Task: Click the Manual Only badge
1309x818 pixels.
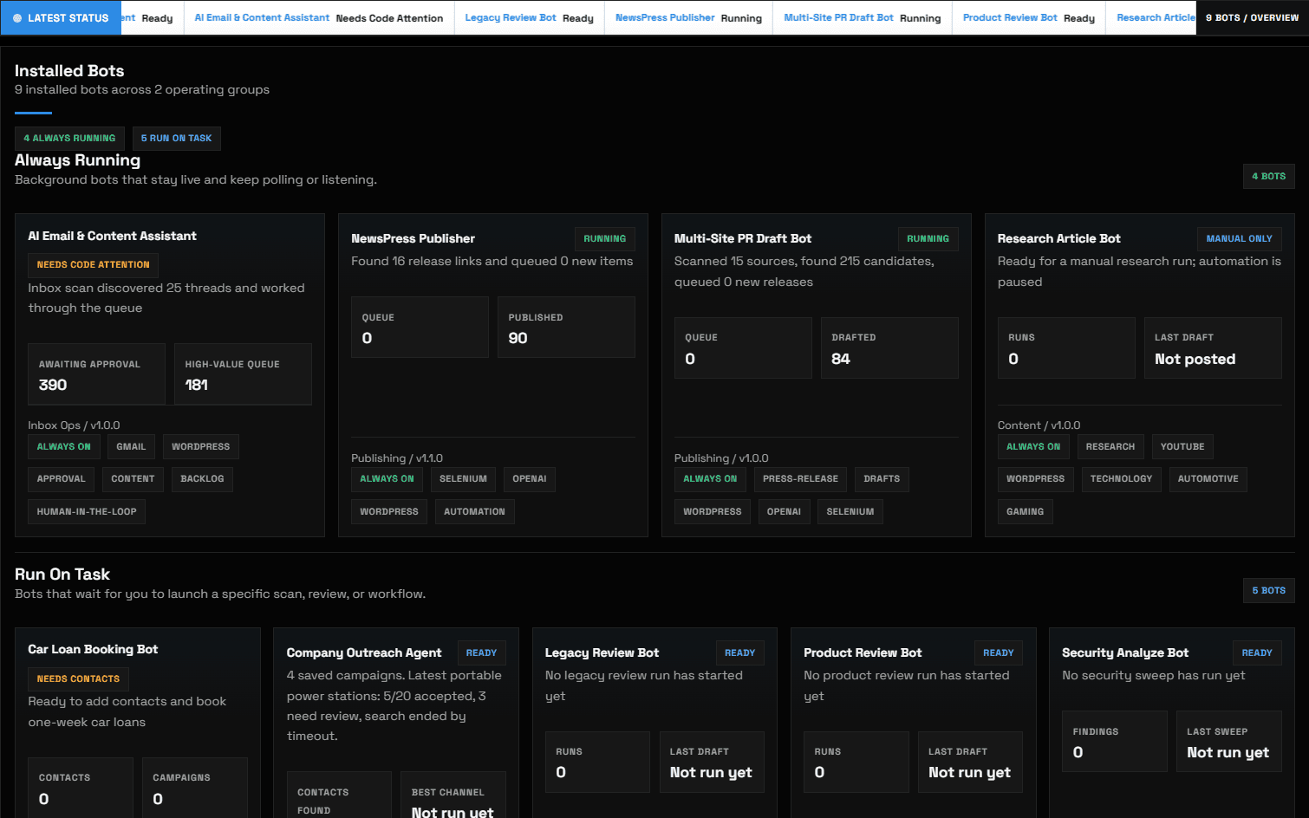Action: (1240, 239)
